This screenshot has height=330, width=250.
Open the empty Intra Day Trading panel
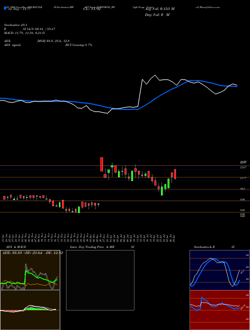pos(100,280)
